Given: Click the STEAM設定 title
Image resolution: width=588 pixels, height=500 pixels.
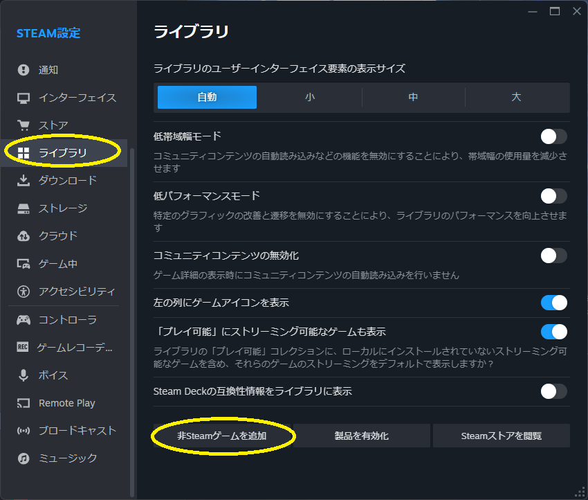Looking at the screenshot, I should point(48,33).
